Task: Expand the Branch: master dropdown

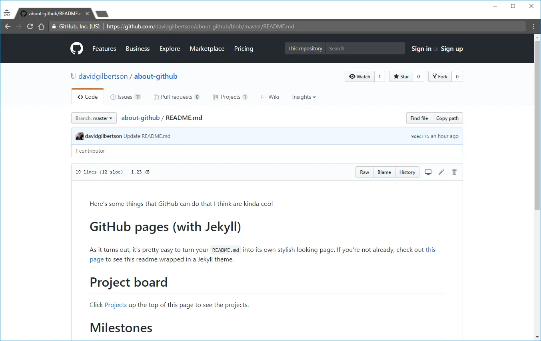Action: (x=94, y=118)
